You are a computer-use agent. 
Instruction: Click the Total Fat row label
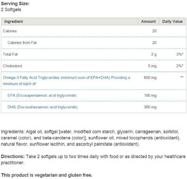click(10, 54)
